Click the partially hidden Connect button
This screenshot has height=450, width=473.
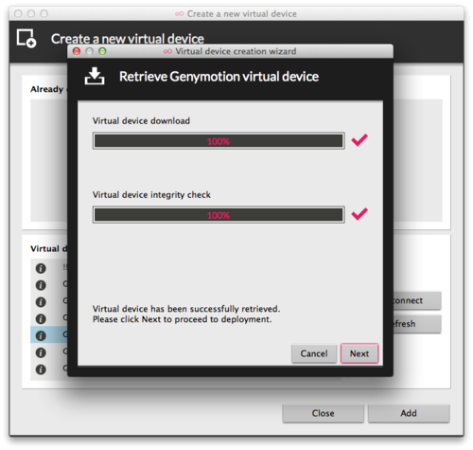[x=417, y=300]
